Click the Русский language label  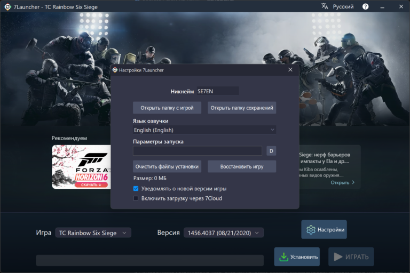pos(343,6)
